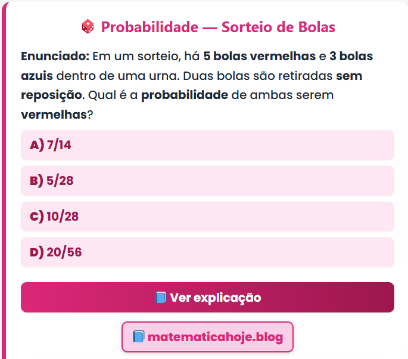Click the pink left border of the card
This screenshot has width=408, height=359.
click(x=3, y=179)
